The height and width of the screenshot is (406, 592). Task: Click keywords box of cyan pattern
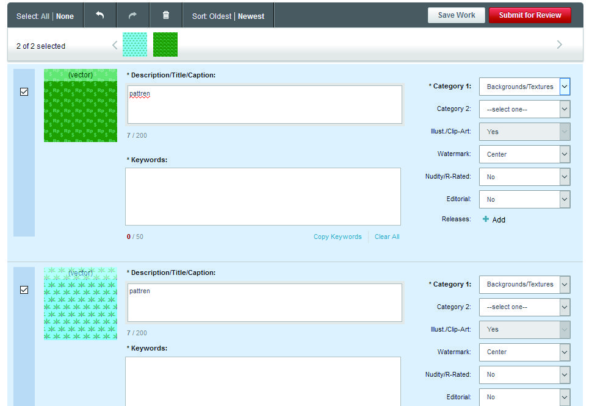(263, 381)
